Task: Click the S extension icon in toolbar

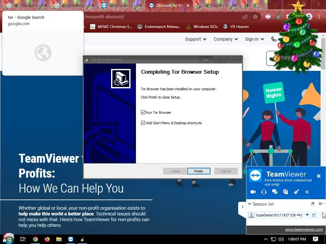Action: click(x=278, y=17)
